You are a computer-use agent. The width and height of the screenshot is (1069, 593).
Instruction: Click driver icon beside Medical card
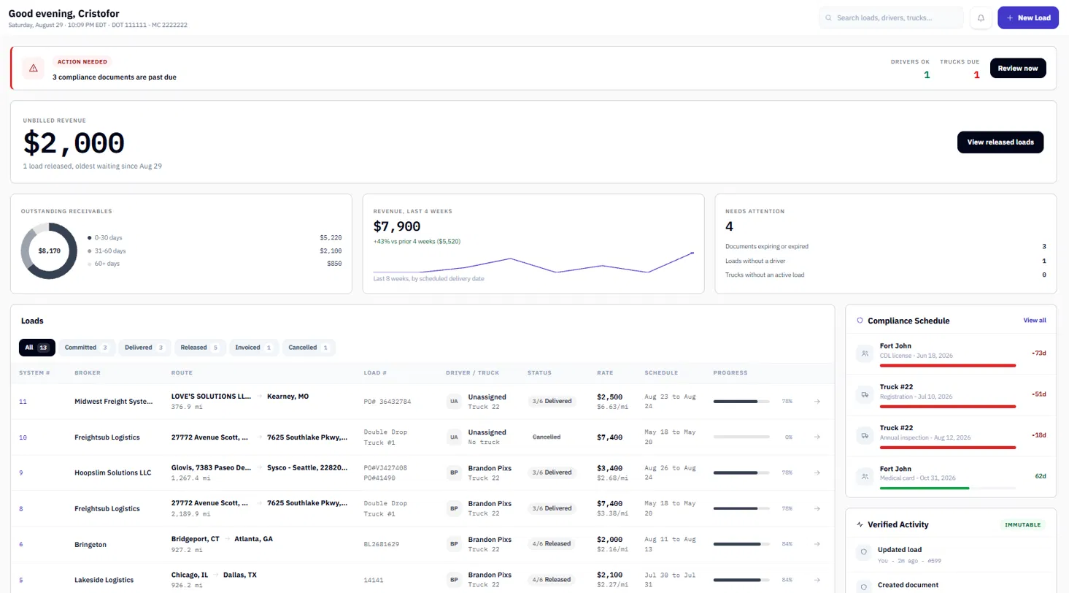[x=865, y=476]
